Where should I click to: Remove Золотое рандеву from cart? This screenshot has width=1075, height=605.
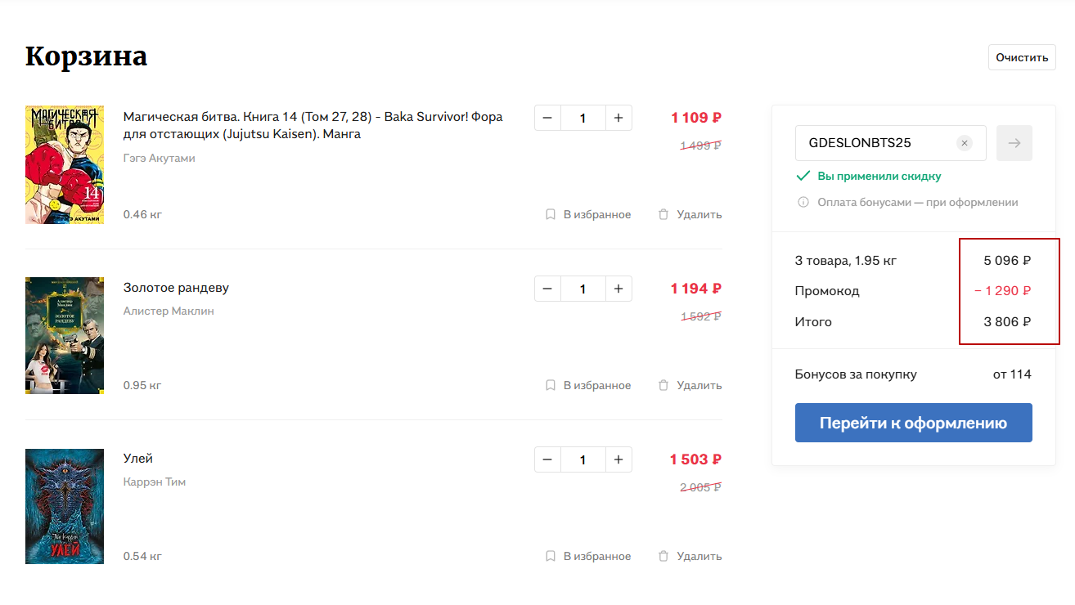(690, 385)
